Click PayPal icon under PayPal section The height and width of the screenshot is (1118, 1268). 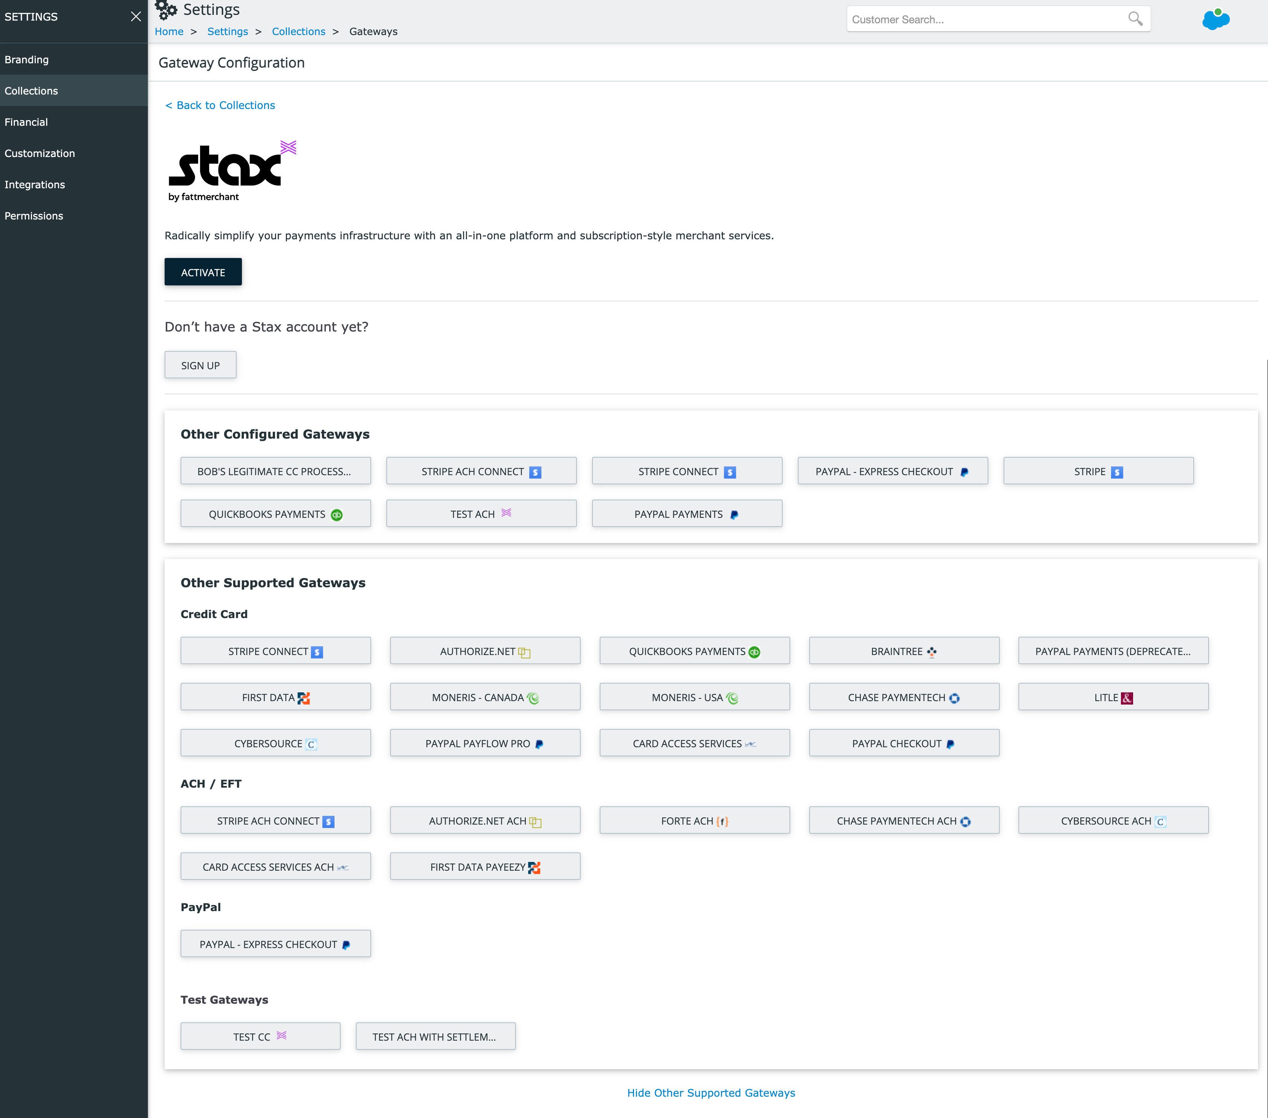click(x=346, y=945)
